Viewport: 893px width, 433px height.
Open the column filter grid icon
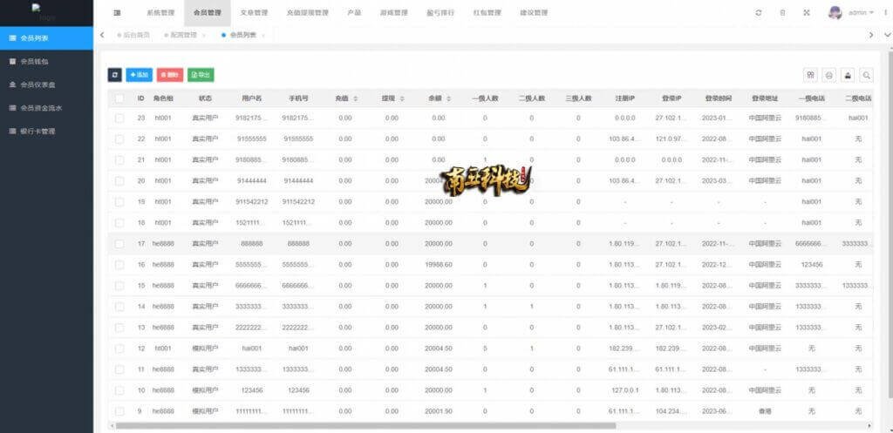pyautogui.click(x=810, y=76)
